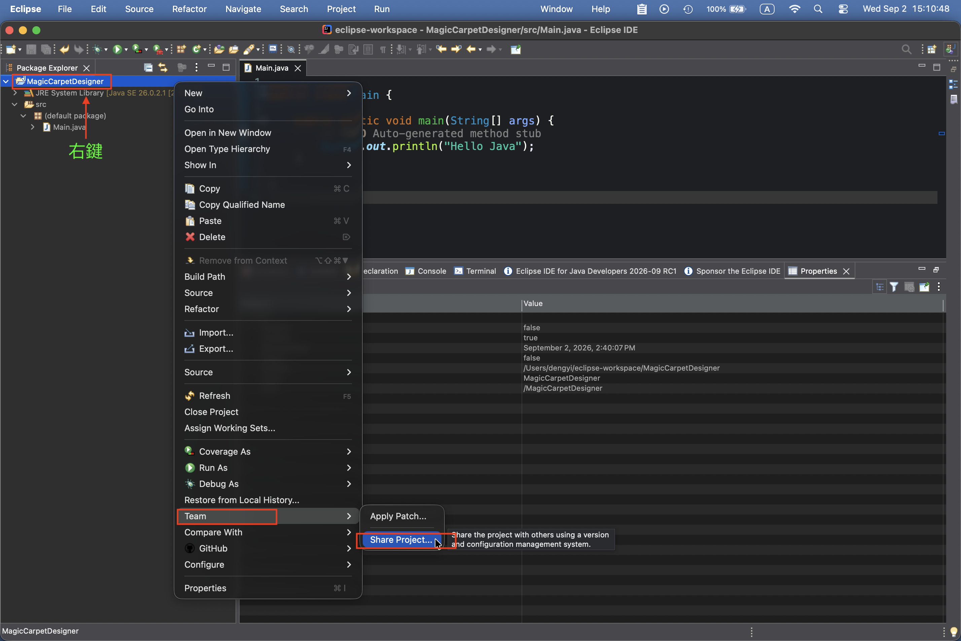Click Collapse All in Package Explorer

tap(148, 68)
